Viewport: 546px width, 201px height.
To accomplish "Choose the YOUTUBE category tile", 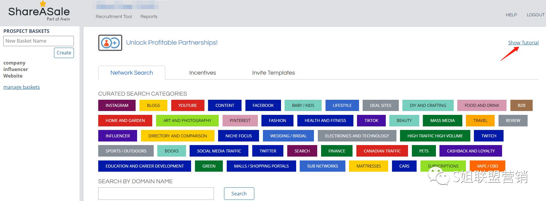I will pyautogui.click(x=188, y=105).
